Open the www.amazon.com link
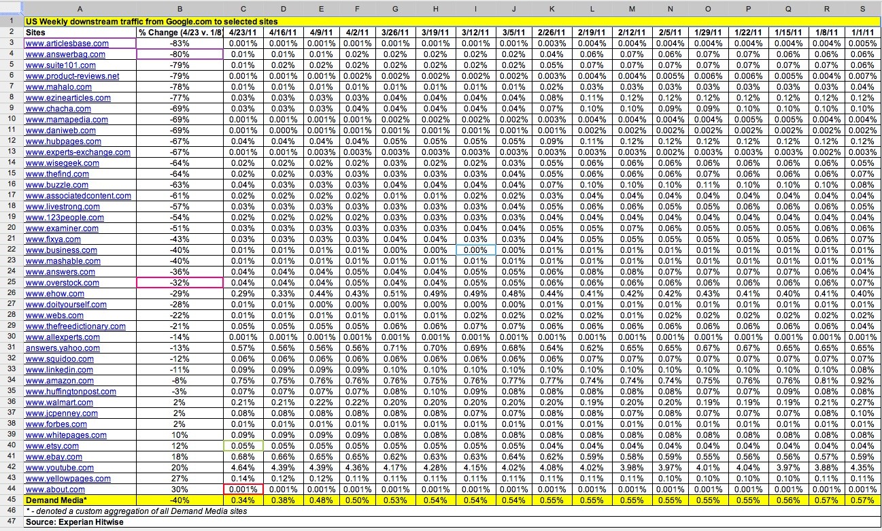Screen dimensions: 882x531 pyautogui.click(x=60, y=381)
